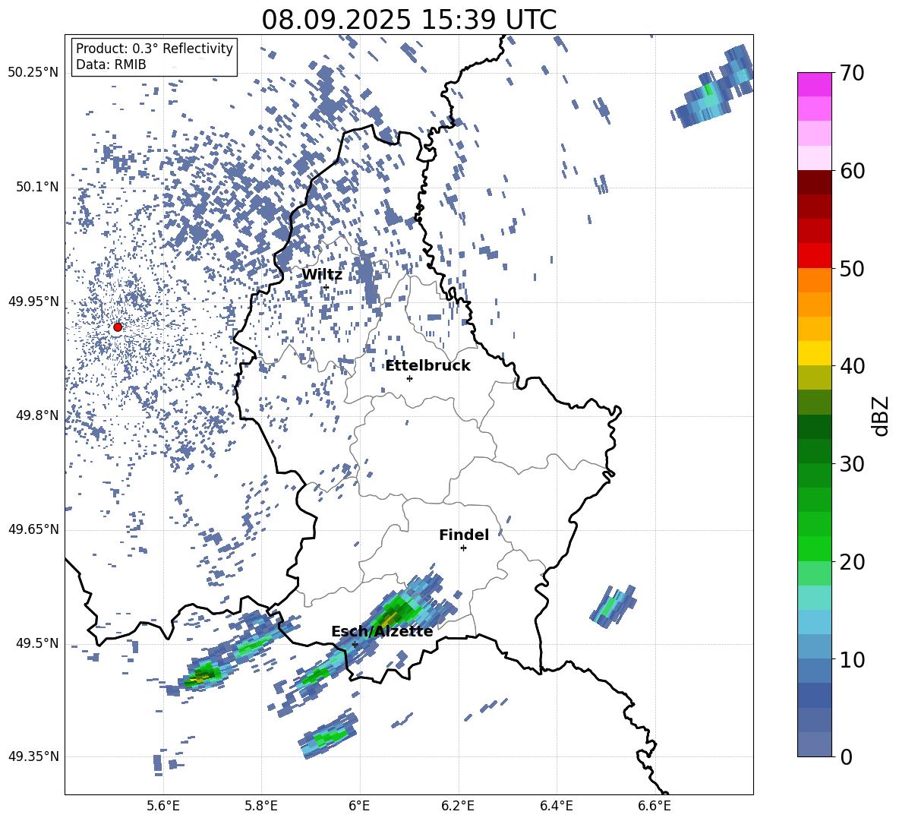Click the radar echo in top-right corner

point(713,87)
